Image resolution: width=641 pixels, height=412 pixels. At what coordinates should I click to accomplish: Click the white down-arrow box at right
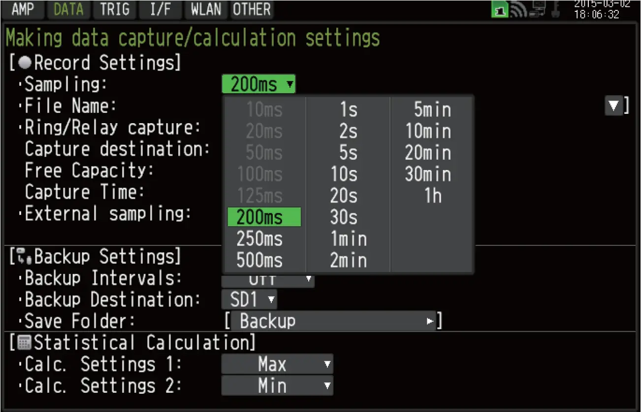[x=613, y=106]
